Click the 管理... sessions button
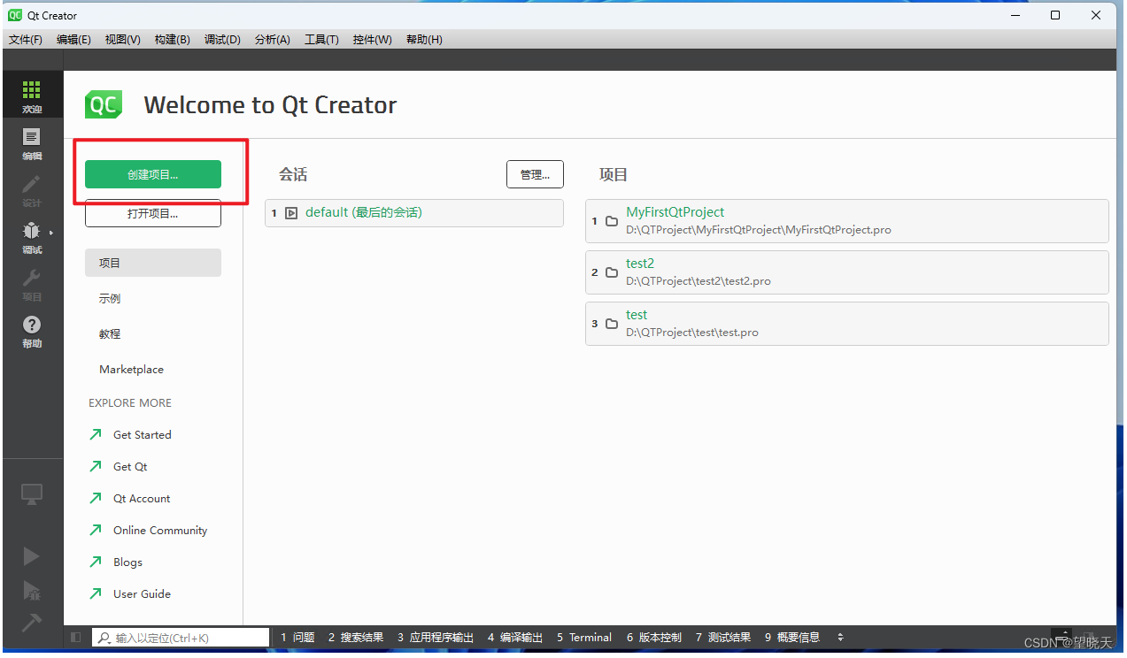This screenshot has width=1127, height=658. 535,174
